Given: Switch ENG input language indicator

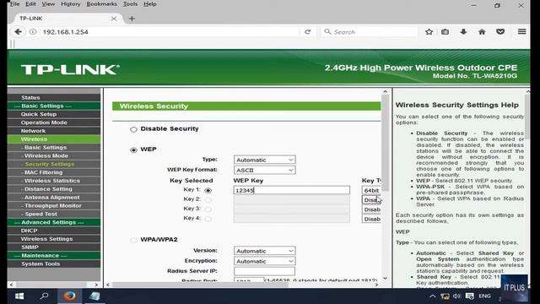Looking at the screenshot, I should point(484,296).
